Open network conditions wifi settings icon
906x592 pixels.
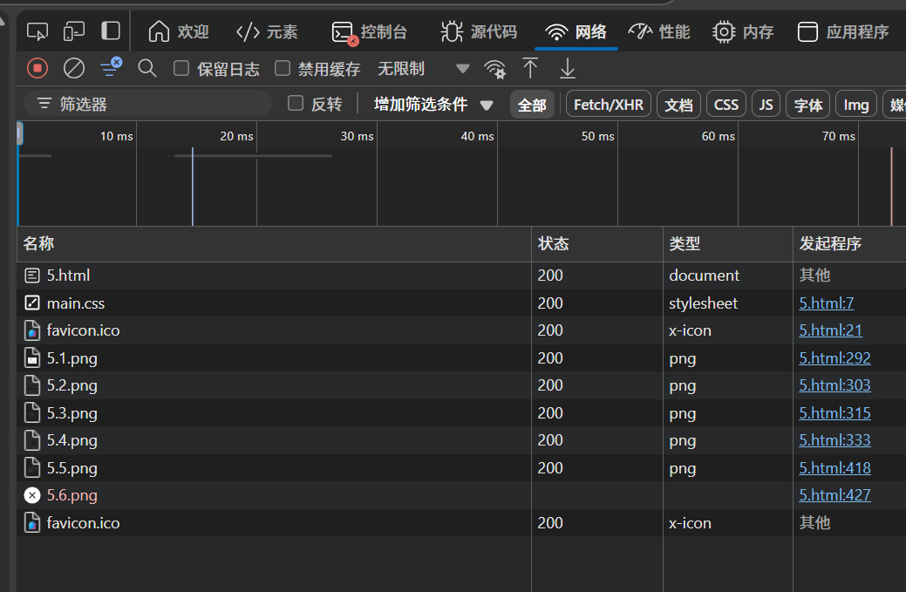tap(495, 69)
